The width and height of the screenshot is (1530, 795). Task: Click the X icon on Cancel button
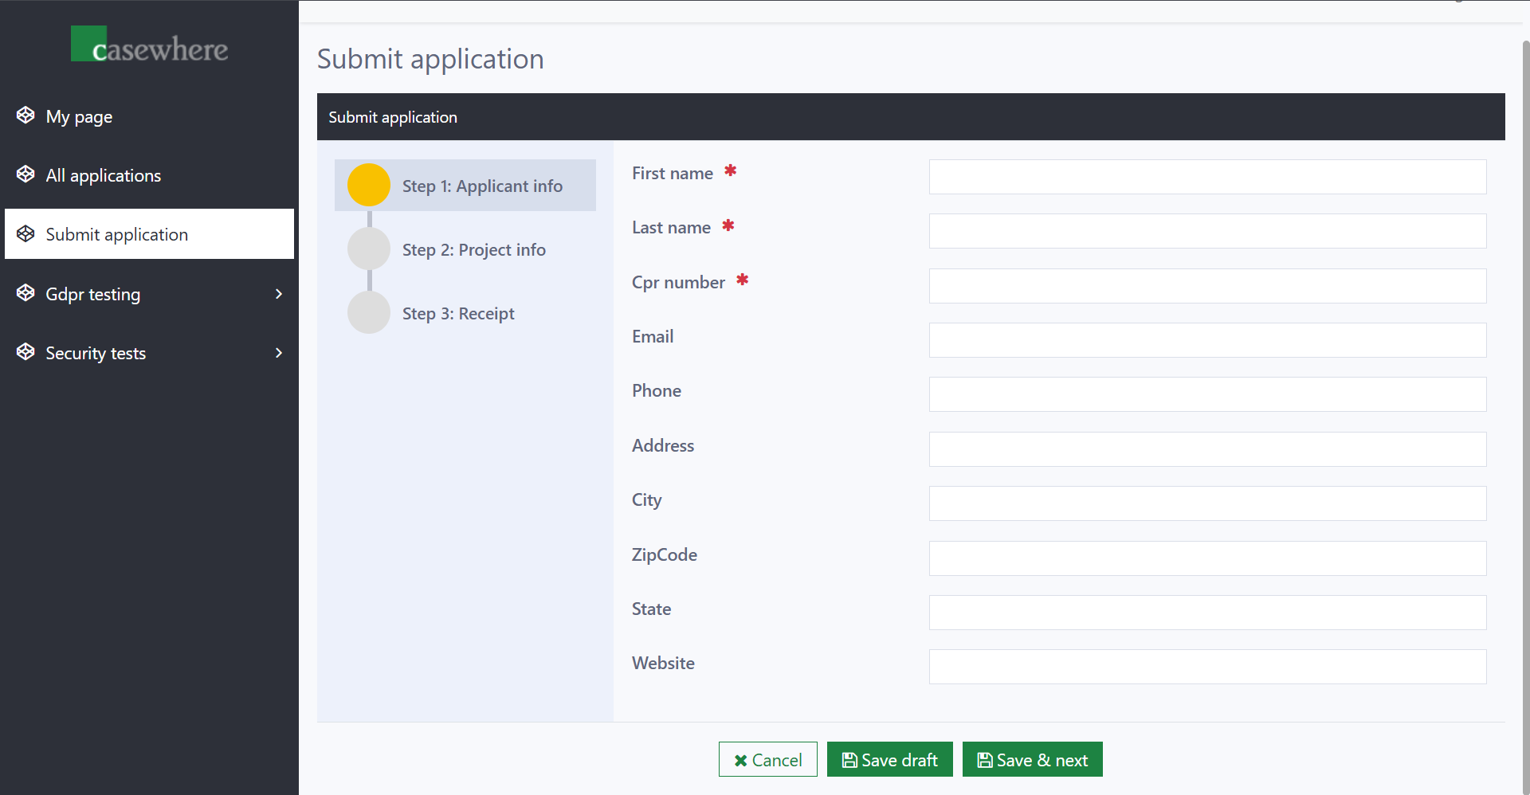(740, 759)
